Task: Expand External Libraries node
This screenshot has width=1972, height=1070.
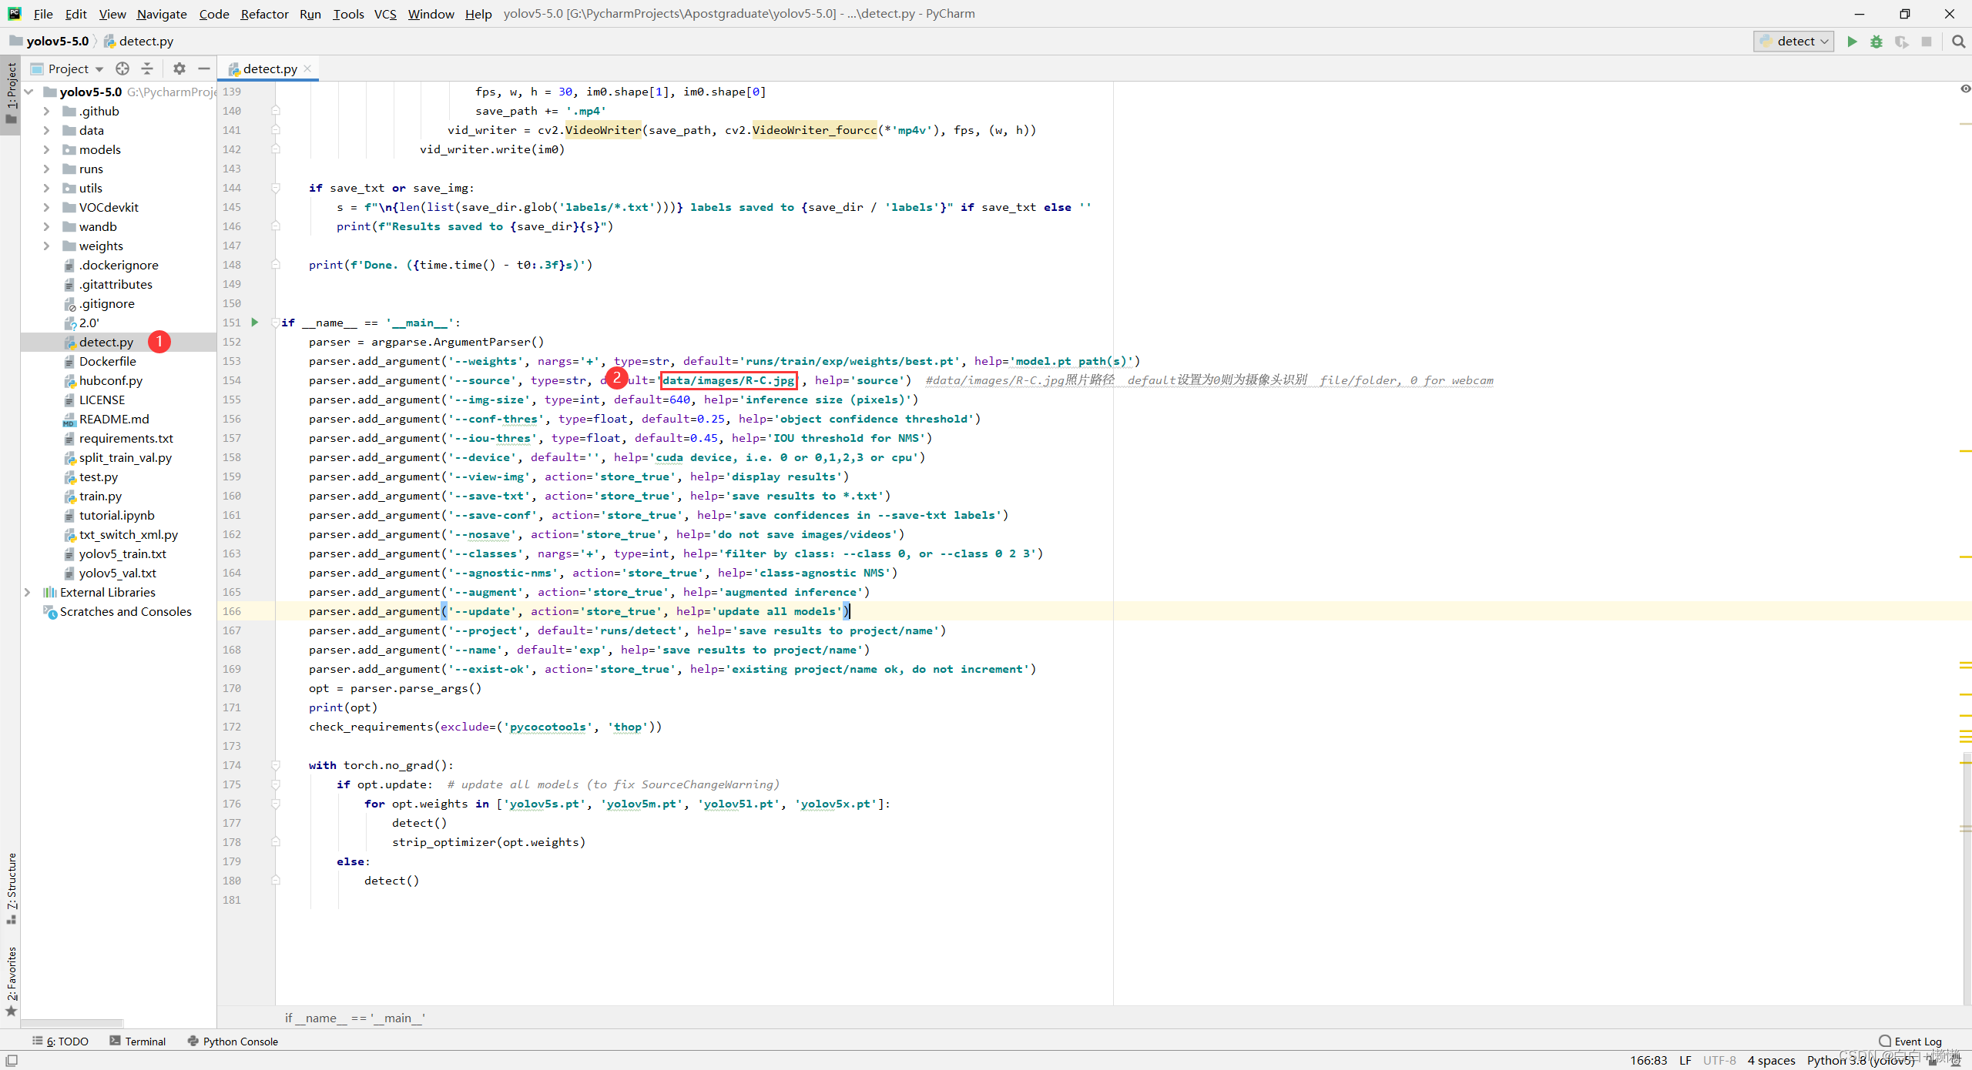Action: pos(28,592)
